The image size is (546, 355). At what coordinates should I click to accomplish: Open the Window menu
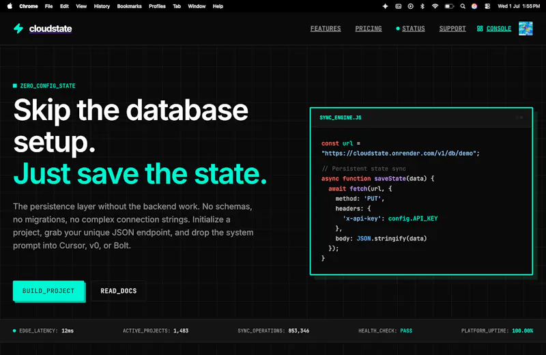pyautogui.click(x=197, y=6)
